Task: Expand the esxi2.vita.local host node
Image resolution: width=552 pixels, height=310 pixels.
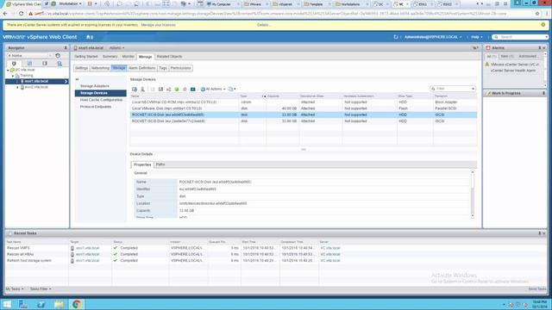Action: click(17, 87)
